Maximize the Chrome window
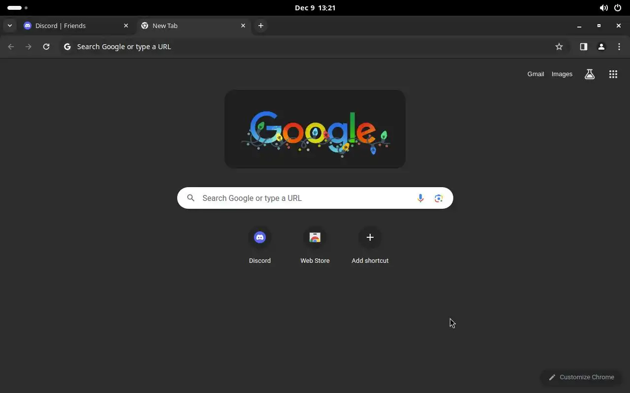 [x=599, y=26]
